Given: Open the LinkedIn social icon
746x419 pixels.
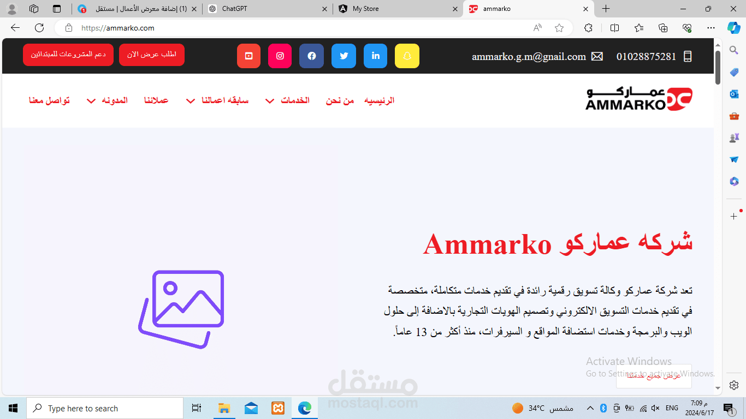Looking at the screenshot, I should [x=375, y=56].
